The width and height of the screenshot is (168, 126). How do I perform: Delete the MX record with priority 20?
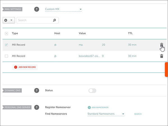(x=162, y=45)
